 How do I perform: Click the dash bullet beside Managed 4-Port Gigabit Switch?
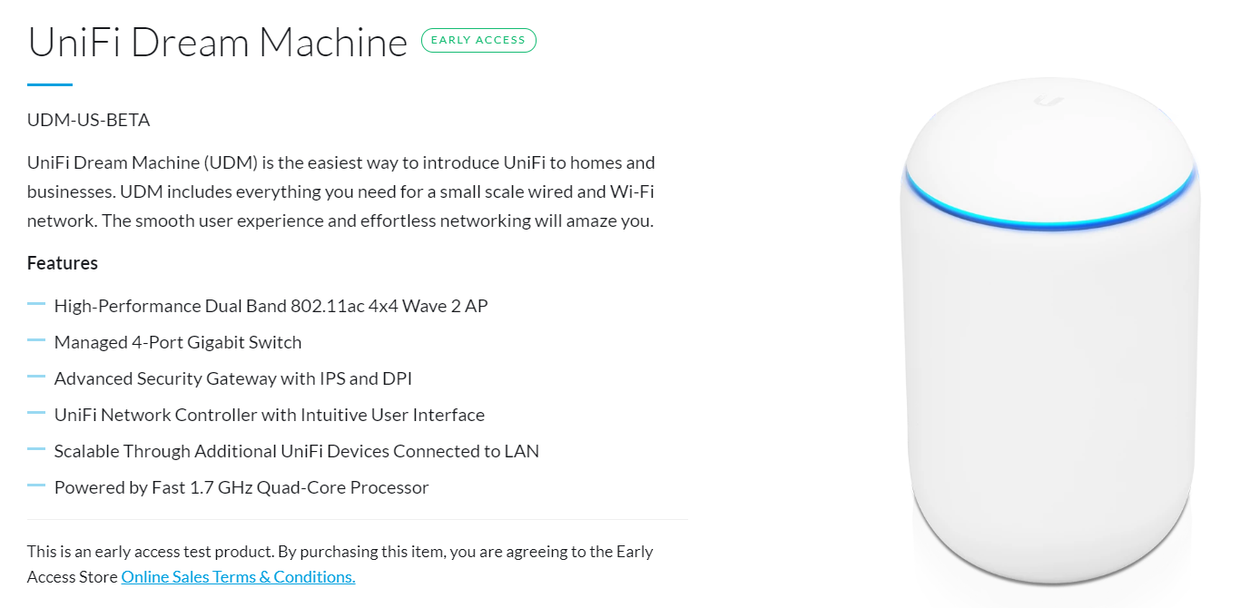(x=36, y=341)
